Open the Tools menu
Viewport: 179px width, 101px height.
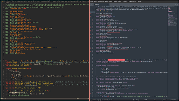coord(120,2)
